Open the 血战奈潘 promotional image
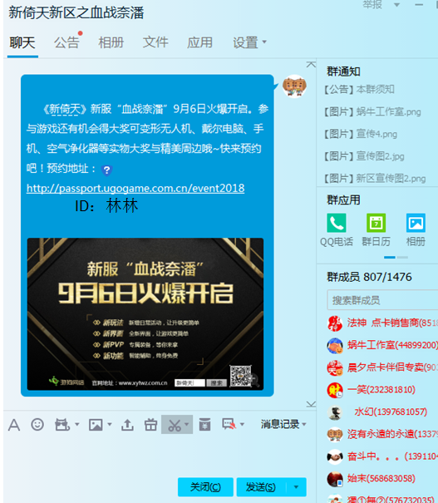The width and height of the screenshot is (438, 503). point(145,314)
